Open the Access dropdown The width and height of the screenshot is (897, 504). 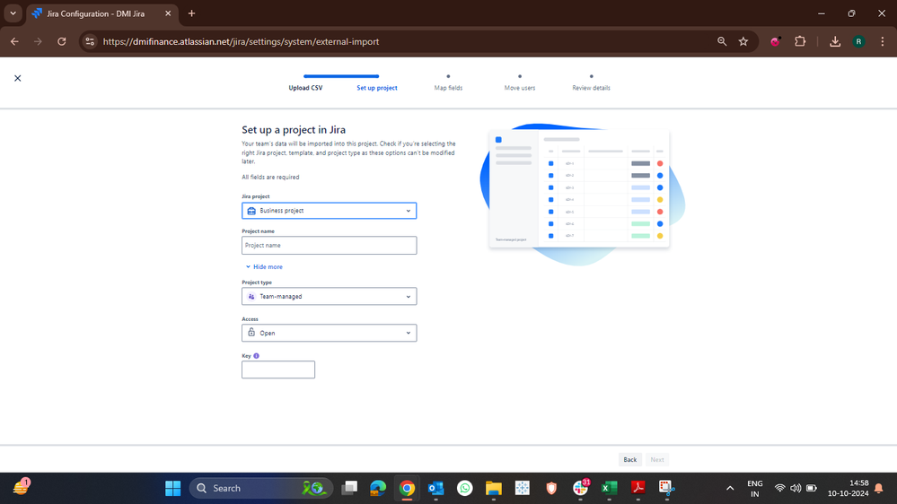[x=329, y=333]
